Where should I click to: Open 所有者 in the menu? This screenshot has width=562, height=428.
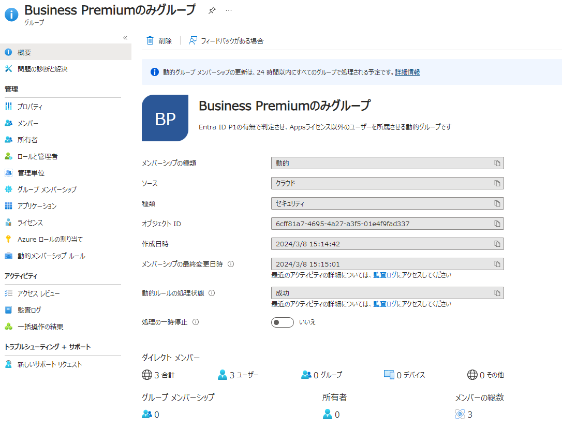pos(27,140)
